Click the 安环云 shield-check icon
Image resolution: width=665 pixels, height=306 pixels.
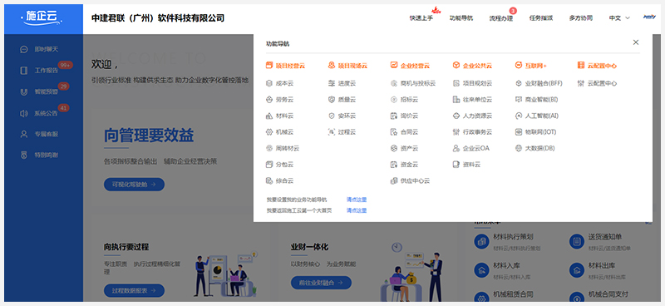click(x=331, y=116)
